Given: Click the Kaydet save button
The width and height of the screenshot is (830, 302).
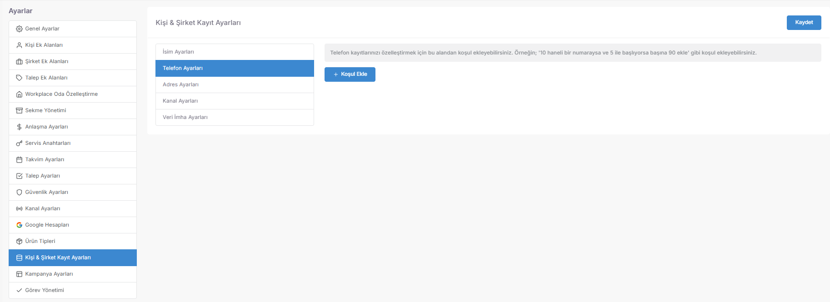Looking at the screenshot, I should 804,23.
